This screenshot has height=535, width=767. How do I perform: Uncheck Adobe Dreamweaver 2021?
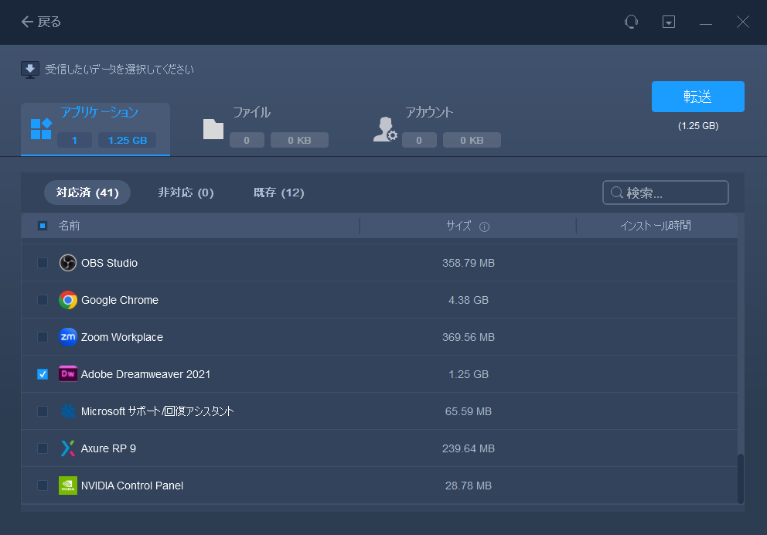tap(43, 374)
